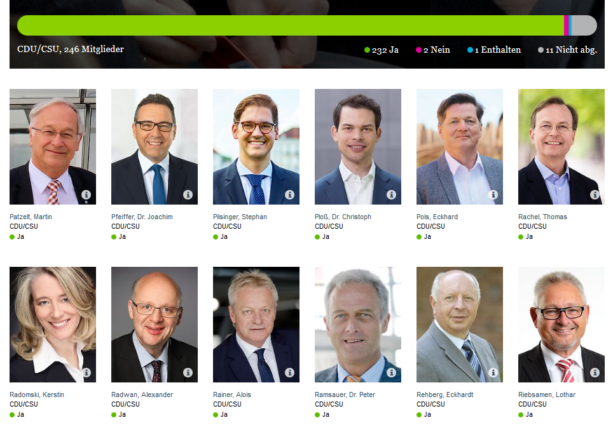Open info icon on Dr. Joachim Pfeiffer's photo
The height and width of the screenshot is (432, 613).
coord(188,194)
